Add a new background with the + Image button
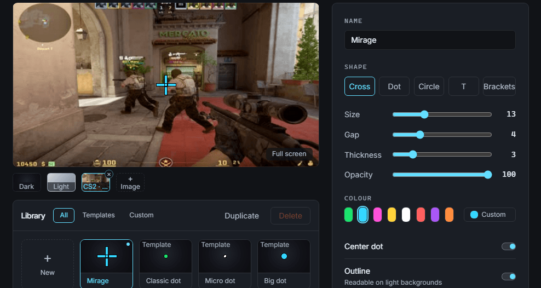 click(x=130, y=182)
